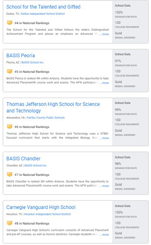151x245 pixels.
Task: Open the BASIS Peoria school page
Action: pyautogui.click(x=20, y=56)
